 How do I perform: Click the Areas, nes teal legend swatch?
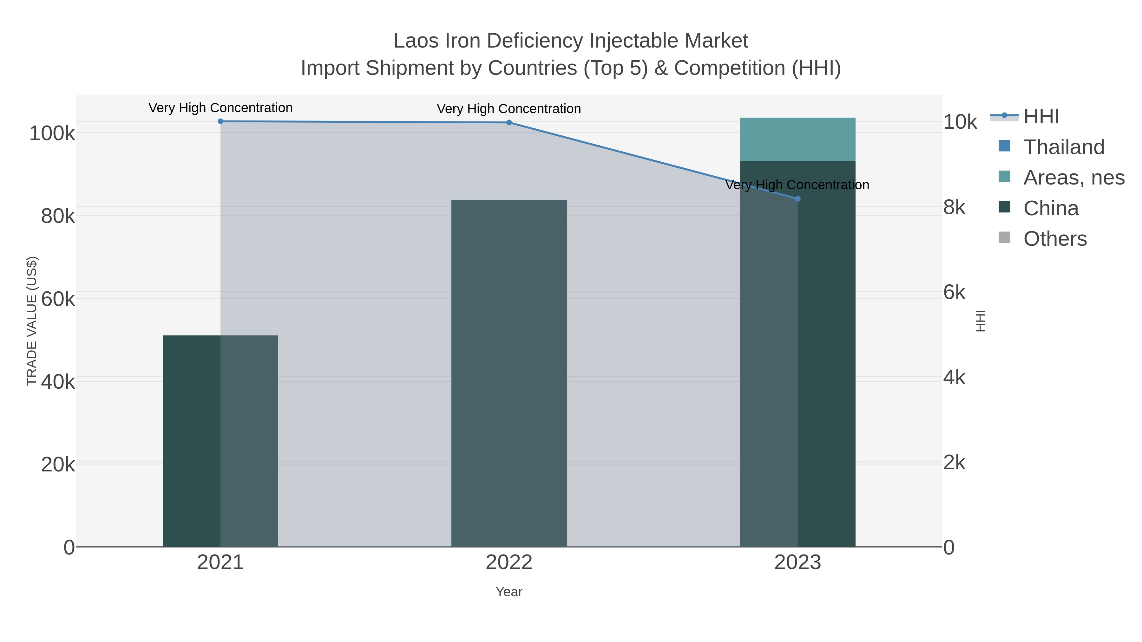1005,176
